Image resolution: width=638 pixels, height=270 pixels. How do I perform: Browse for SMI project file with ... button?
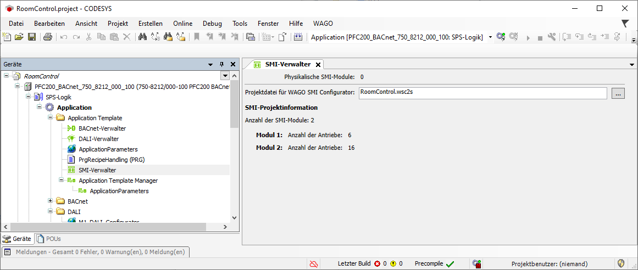pos(618,93)
